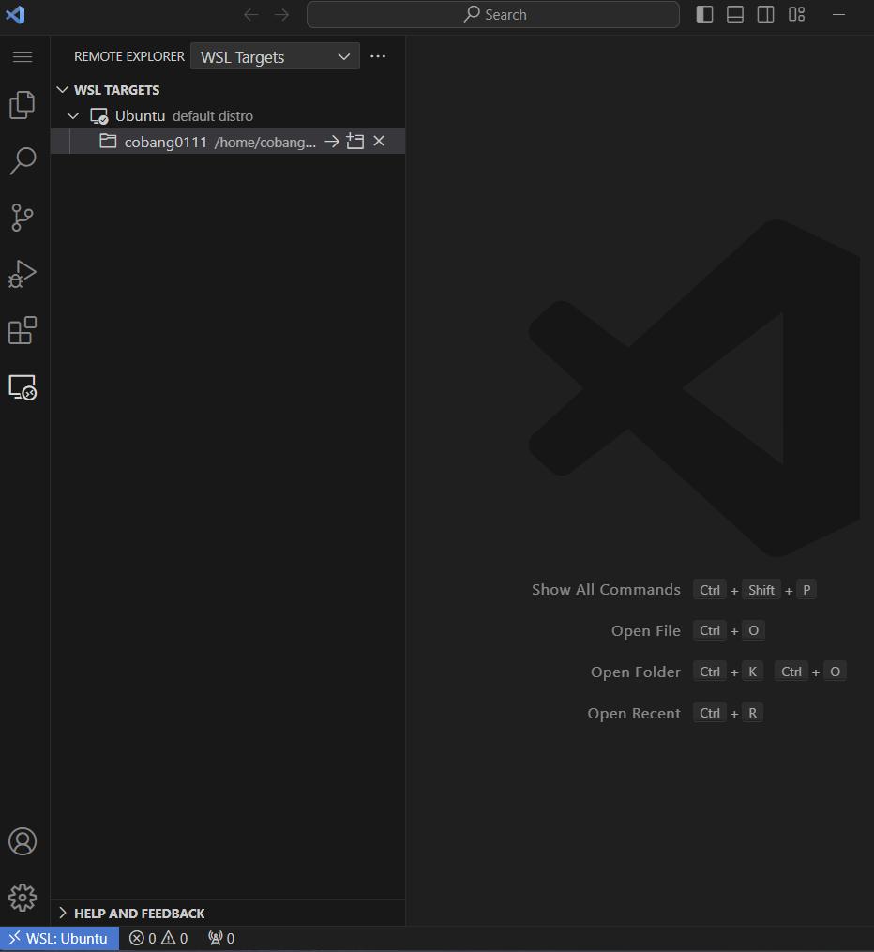Open cobang0111 folder in new window icon

(355, 142)
